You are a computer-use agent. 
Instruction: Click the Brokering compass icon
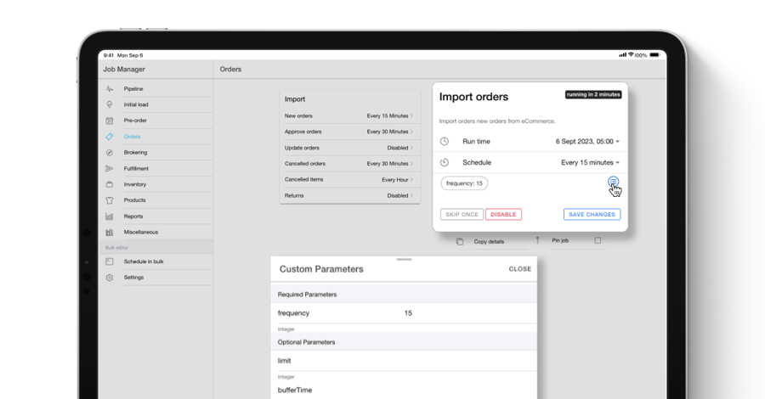click(x=109, y=153)
